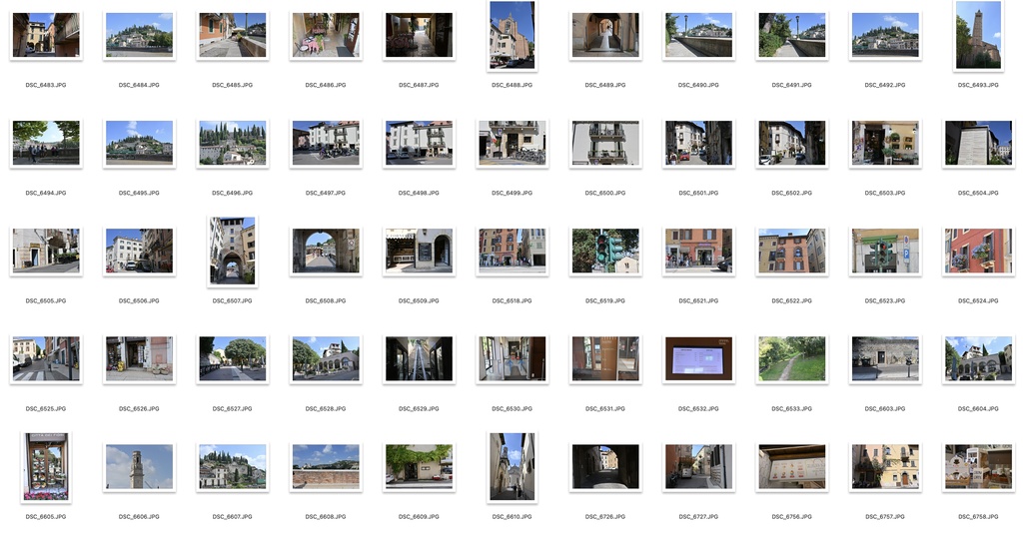Click the DSC_6530.JPG file name
Screen dimensions: 1023x535
pos(512,408)
